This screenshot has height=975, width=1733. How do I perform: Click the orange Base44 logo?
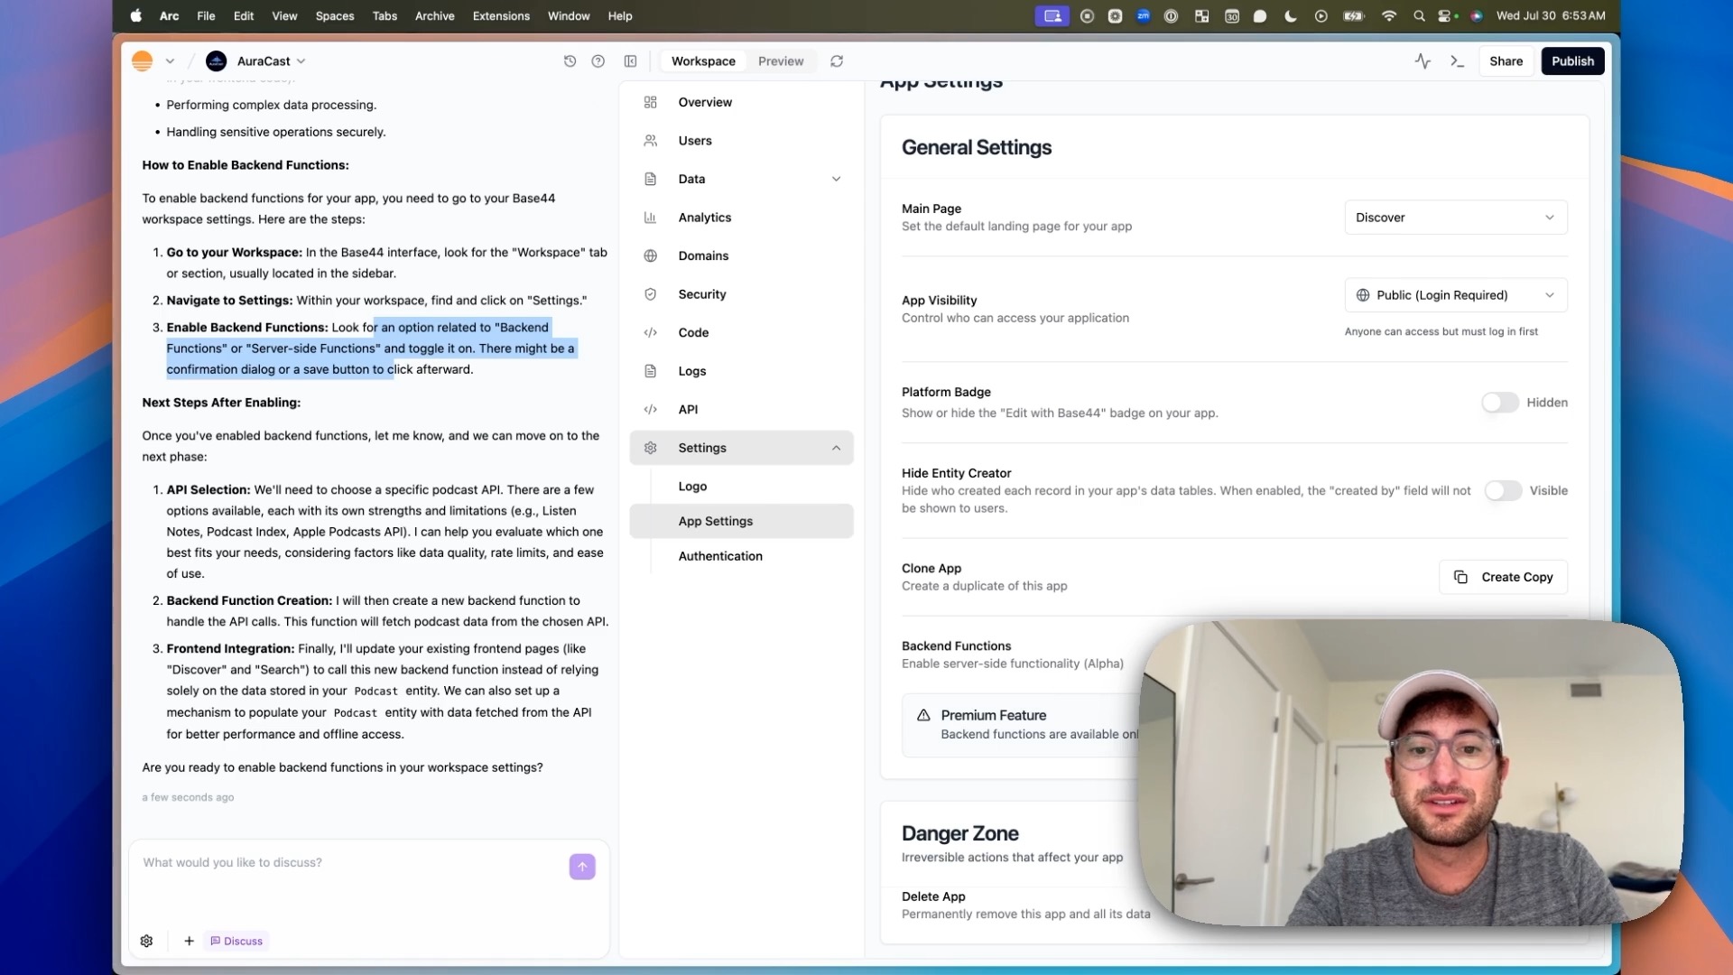tap(142, 61)
